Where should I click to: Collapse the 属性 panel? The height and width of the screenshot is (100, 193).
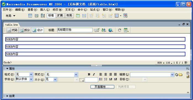(x=7, y=69)
